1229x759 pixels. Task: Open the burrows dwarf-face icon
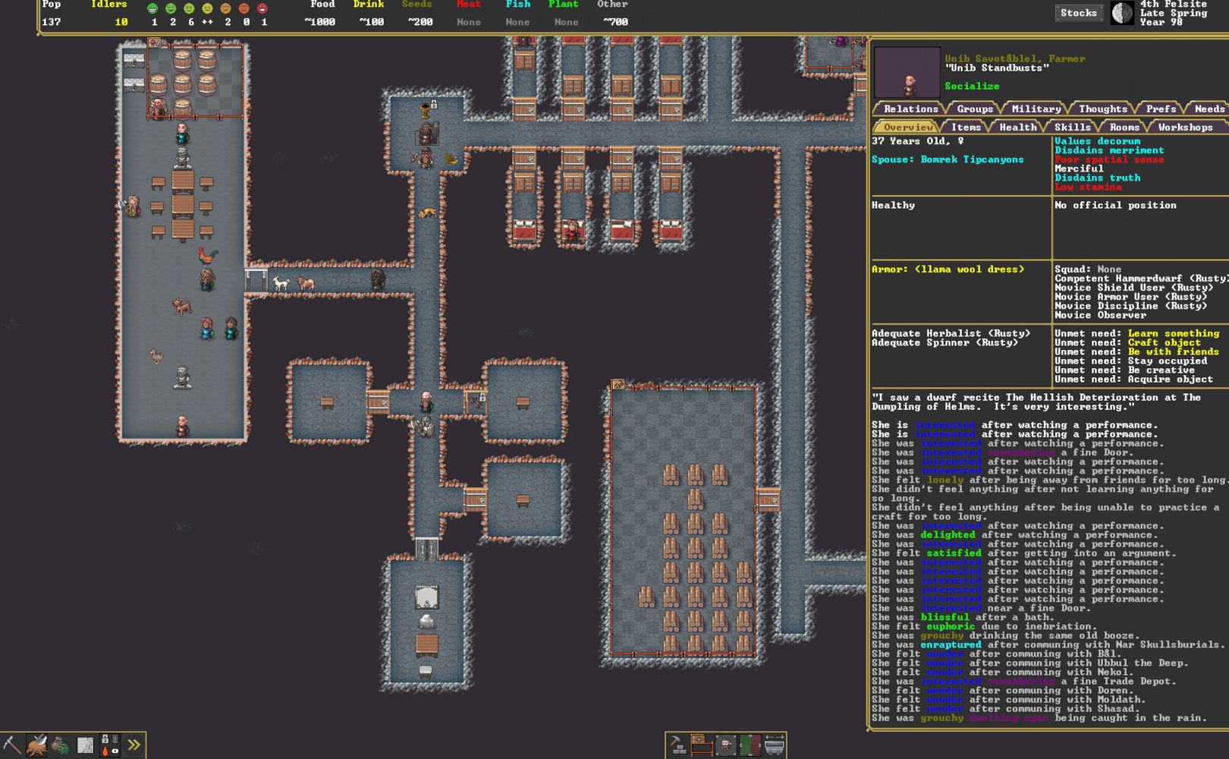(x=726, y=745)
